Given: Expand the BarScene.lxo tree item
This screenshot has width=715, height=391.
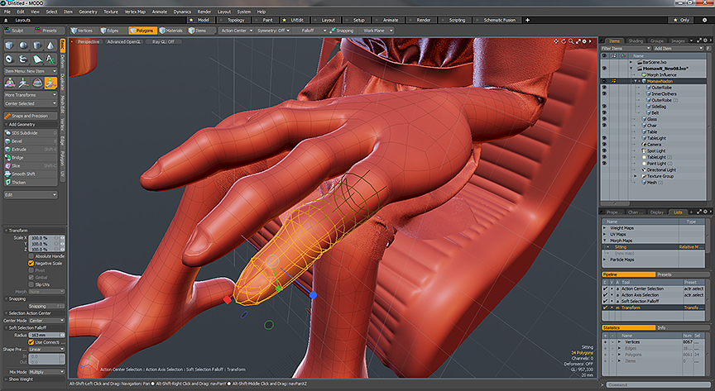Looking at the screenshot, I should point(631,63).
